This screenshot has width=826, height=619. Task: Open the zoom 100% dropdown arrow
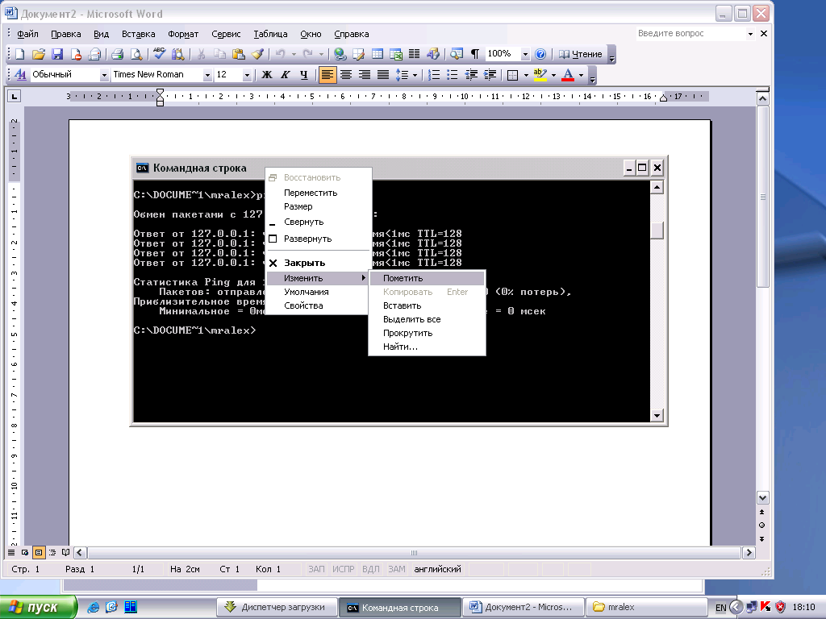coord(524,54)
